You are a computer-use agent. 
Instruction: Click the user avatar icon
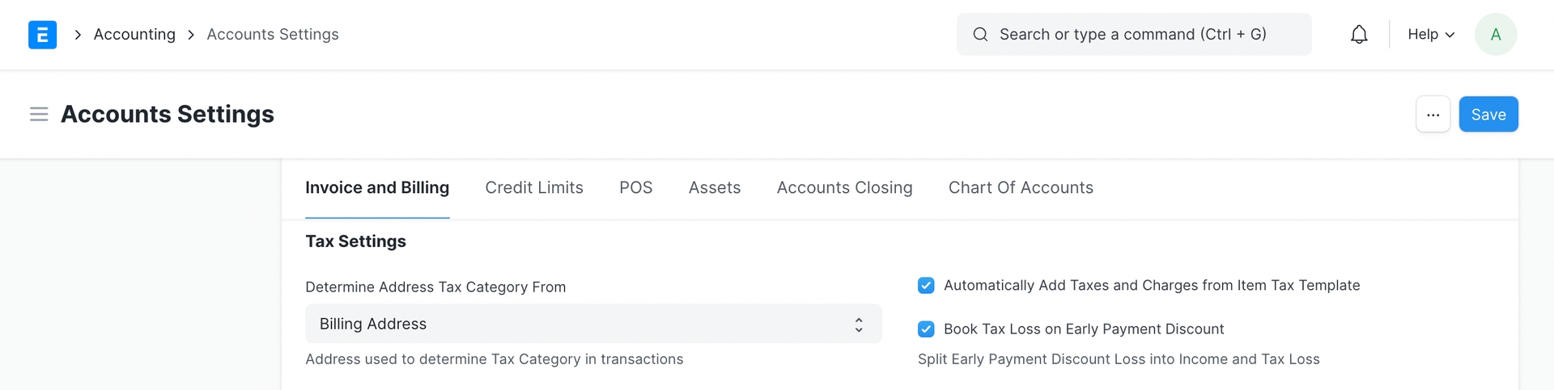[x=1495, y=35]
